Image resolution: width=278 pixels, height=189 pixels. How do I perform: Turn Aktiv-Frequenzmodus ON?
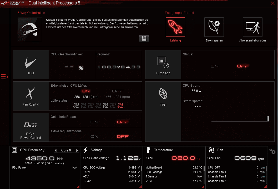94,136
